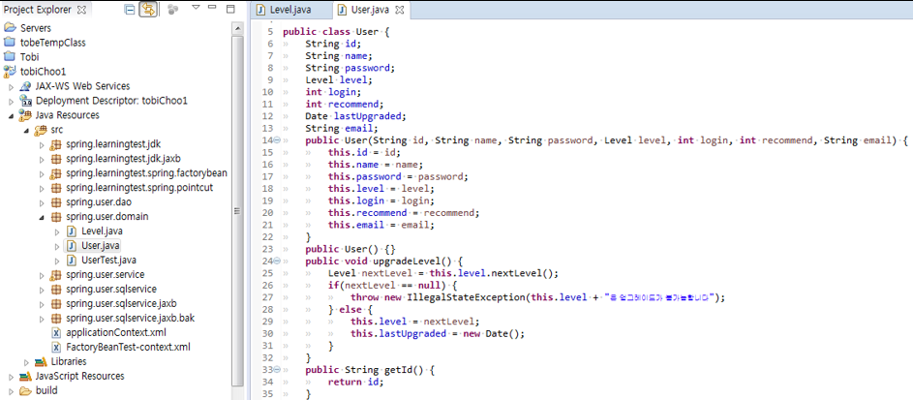This screenshot has width=913, height=400.
Task: Collapse the src source folder
Action: click(26, 130)
